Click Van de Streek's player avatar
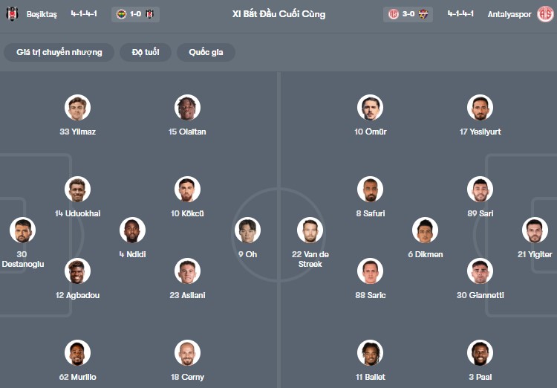The image size is (557, 388). point(310,230)
